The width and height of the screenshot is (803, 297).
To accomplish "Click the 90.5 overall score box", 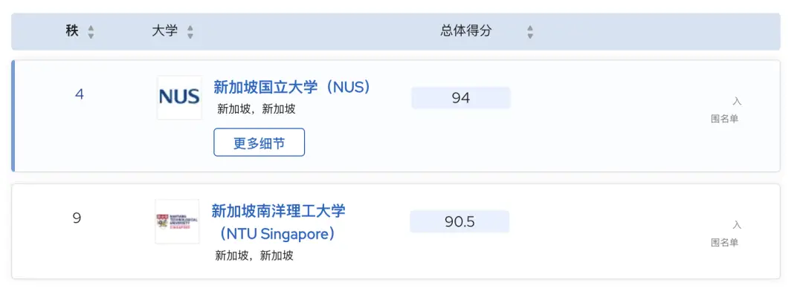I will coord(459,221).
